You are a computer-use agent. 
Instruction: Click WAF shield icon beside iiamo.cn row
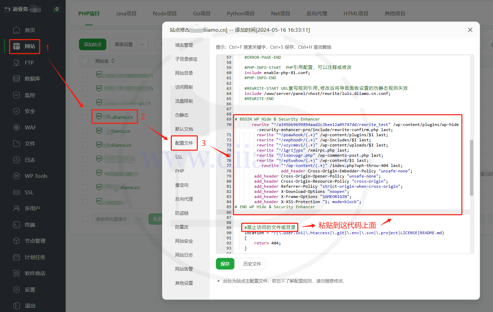click(x=99, y=131)
